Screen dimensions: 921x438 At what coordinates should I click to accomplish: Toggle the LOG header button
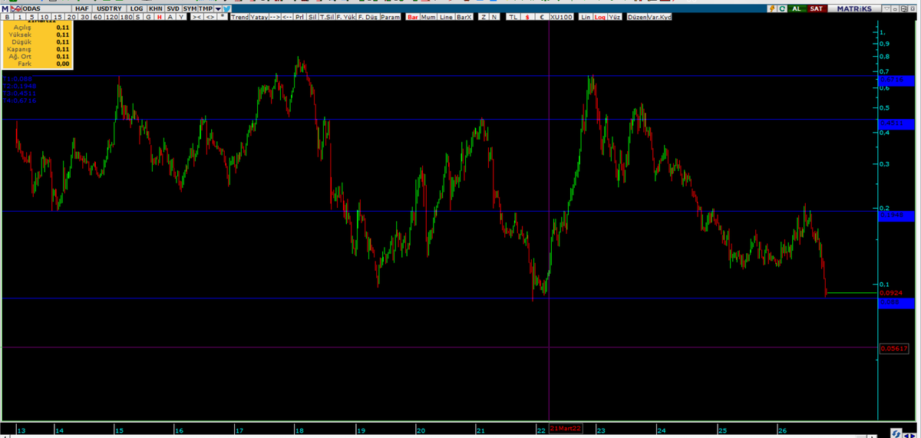(x=136, y=8)
